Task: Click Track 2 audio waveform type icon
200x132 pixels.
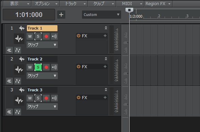Action: pyautogui.click(x=22, y=59)
